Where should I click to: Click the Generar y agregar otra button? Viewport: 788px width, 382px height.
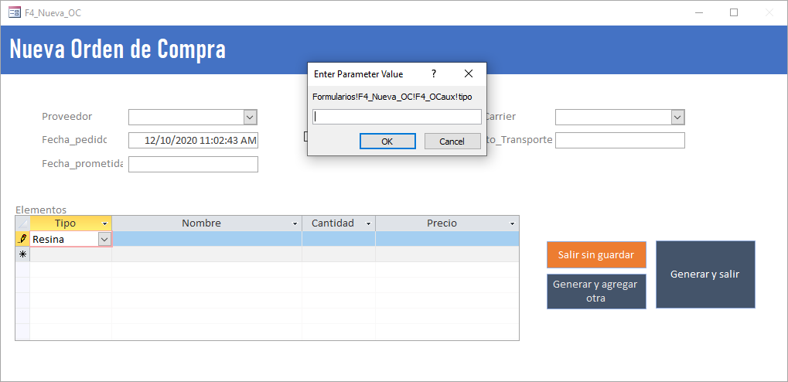596,292
